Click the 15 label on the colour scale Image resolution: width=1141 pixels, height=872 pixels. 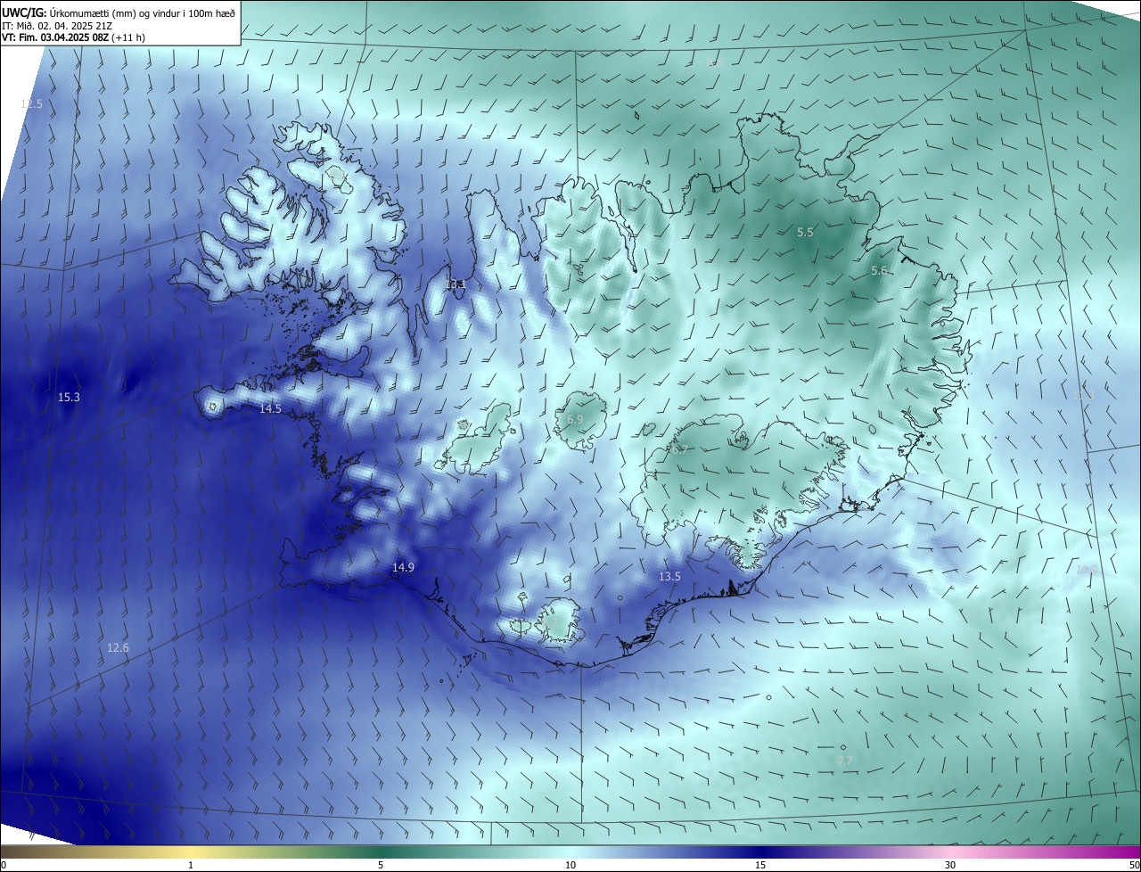(x=760, y=865)
